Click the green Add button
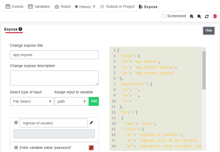 (x=94, y=101)
